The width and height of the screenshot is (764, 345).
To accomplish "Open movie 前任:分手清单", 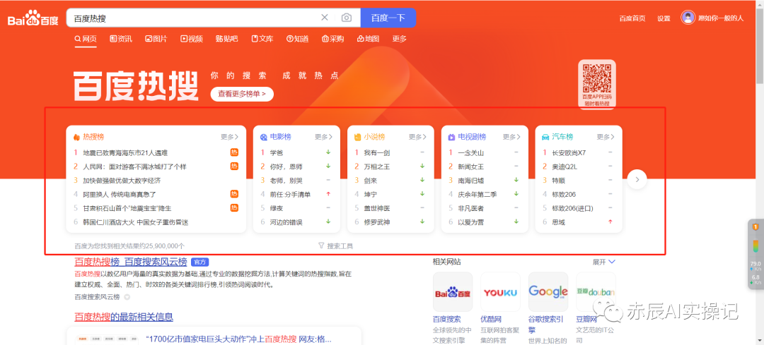I will (x=290, y=194).
